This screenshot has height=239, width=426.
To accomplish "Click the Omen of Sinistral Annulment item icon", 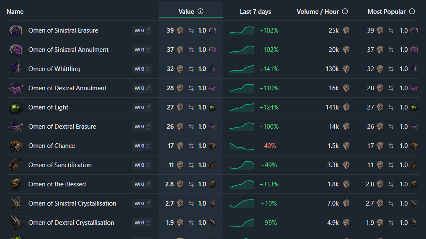I will tap(16, 50).
